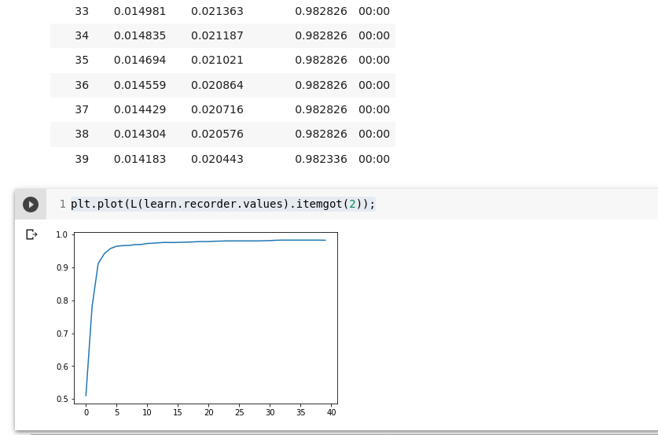Click the cell output toggle icon

point(31,234)
